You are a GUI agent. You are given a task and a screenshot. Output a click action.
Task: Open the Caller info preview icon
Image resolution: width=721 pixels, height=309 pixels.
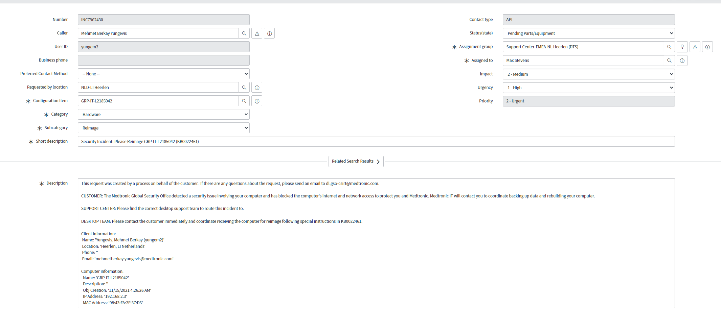coord(269,33)
